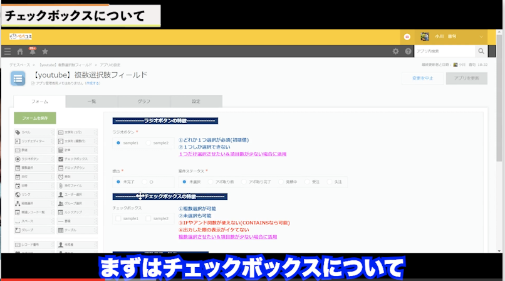Viewport: 505px width, 281px height.
Task: Open the favorites star icon
Action: click(x=44, y=51)
